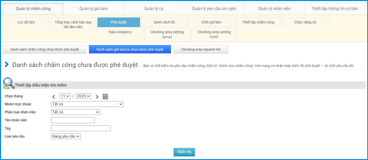Click the previous month arrow icon

(54, 97)
